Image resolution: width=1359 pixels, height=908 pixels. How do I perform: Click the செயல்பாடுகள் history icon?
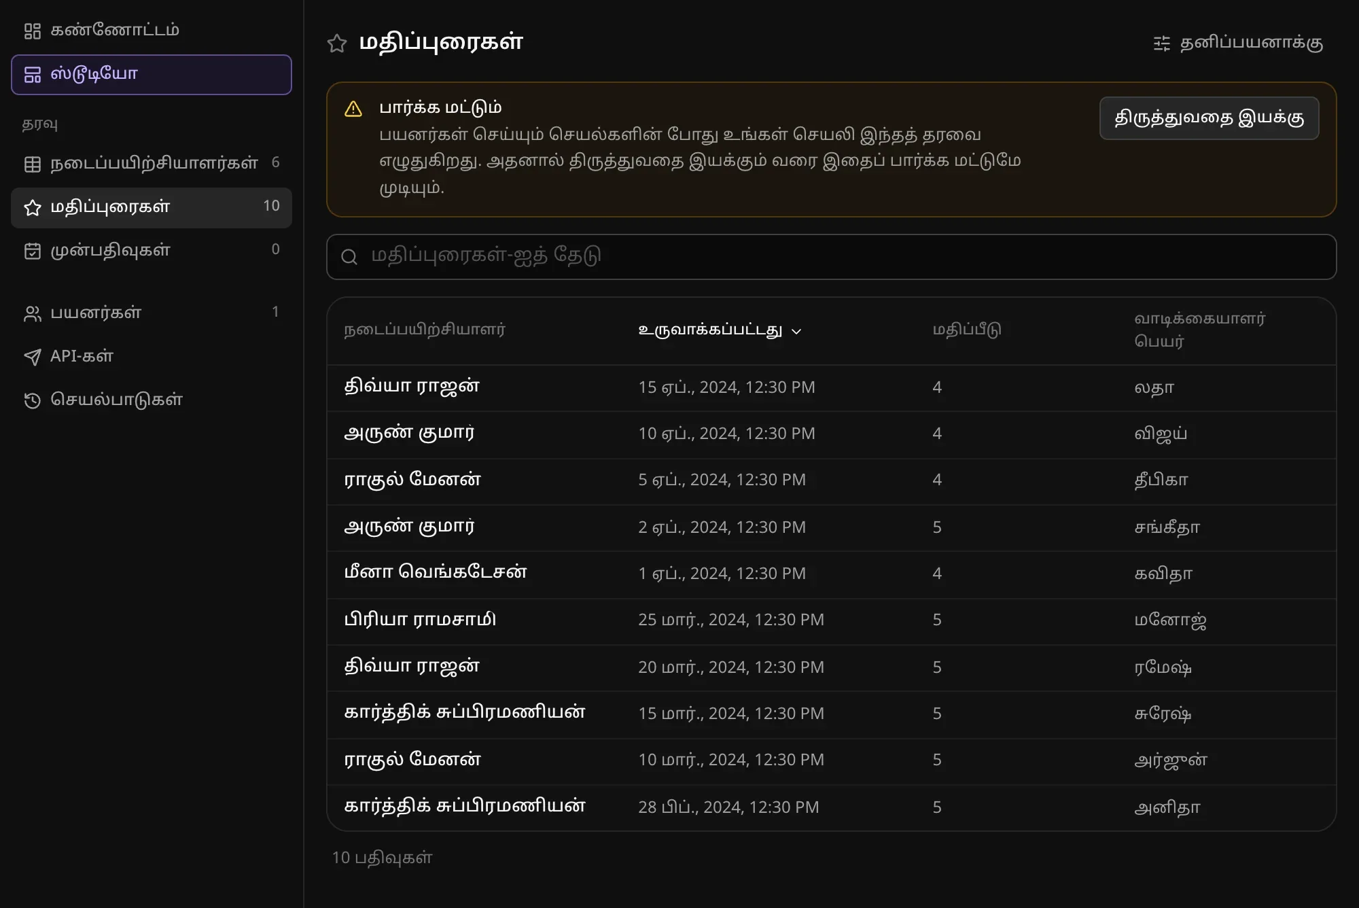(33, 401)
